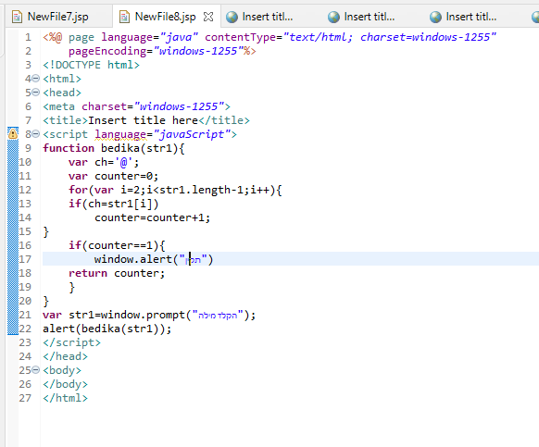Image resolution: width=539 pixels, height=447 pixels.
Task: Click the underlined language attribute on line 8
Action: click(120, 134)
